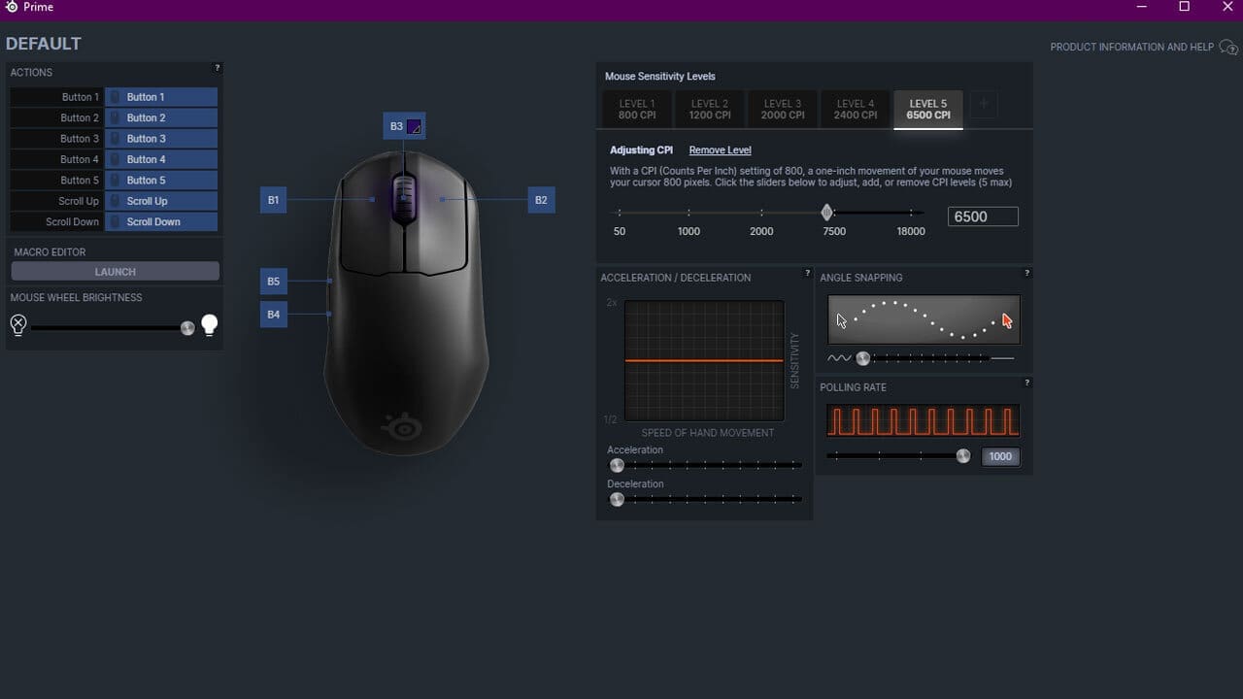Screen dimensions: 1243x699
Task: Click the Remove Level link
Action: 720,150
